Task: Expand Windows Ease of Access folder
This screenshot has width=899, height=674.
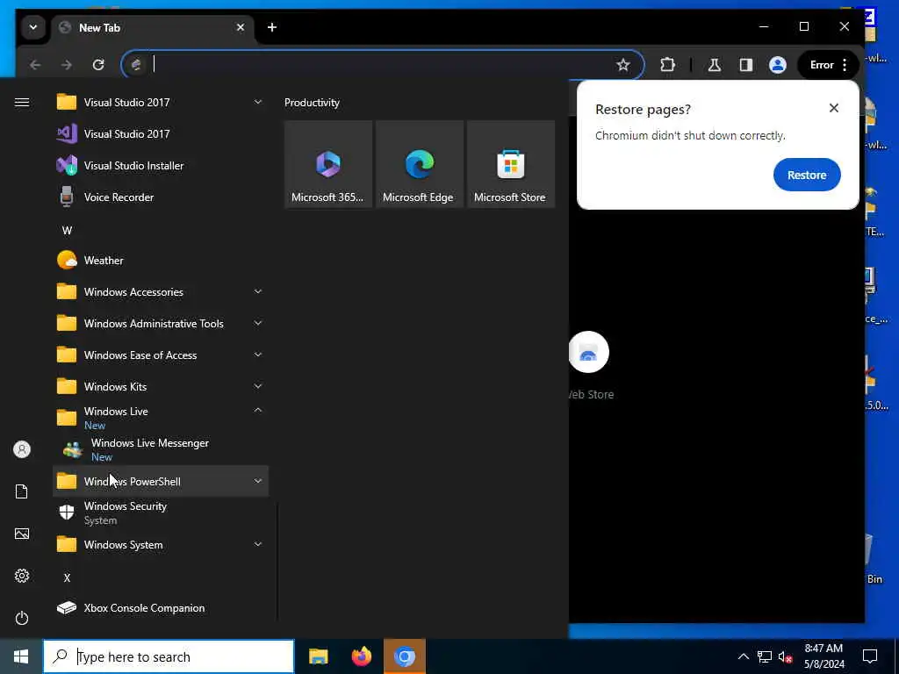Action: pyautogui.click(x=161, y=355)
